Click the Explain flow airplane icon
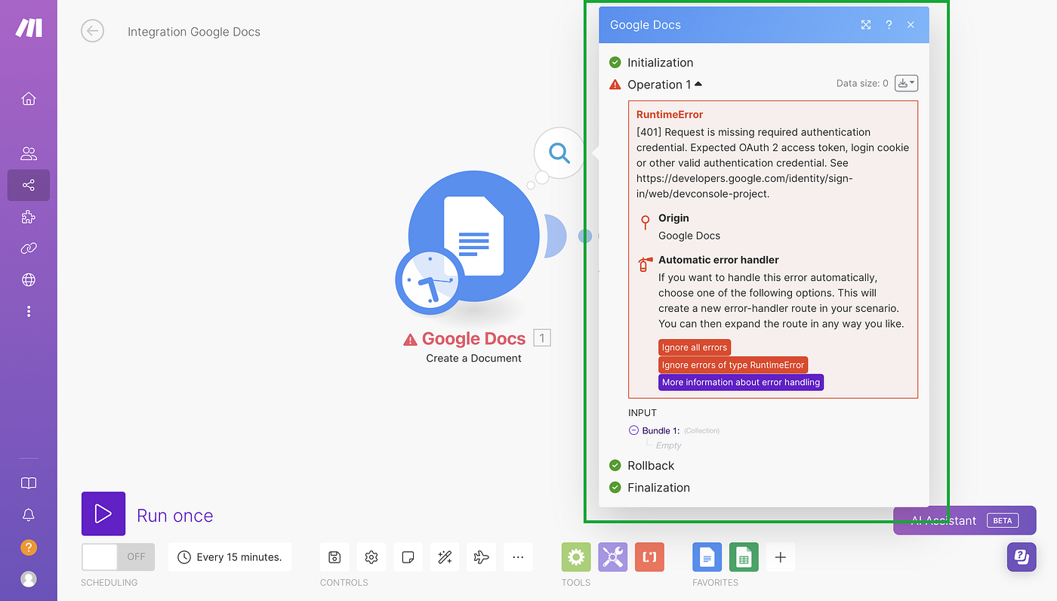The image size is (1057, 601). pyautogui.click(x=481, y=557)
